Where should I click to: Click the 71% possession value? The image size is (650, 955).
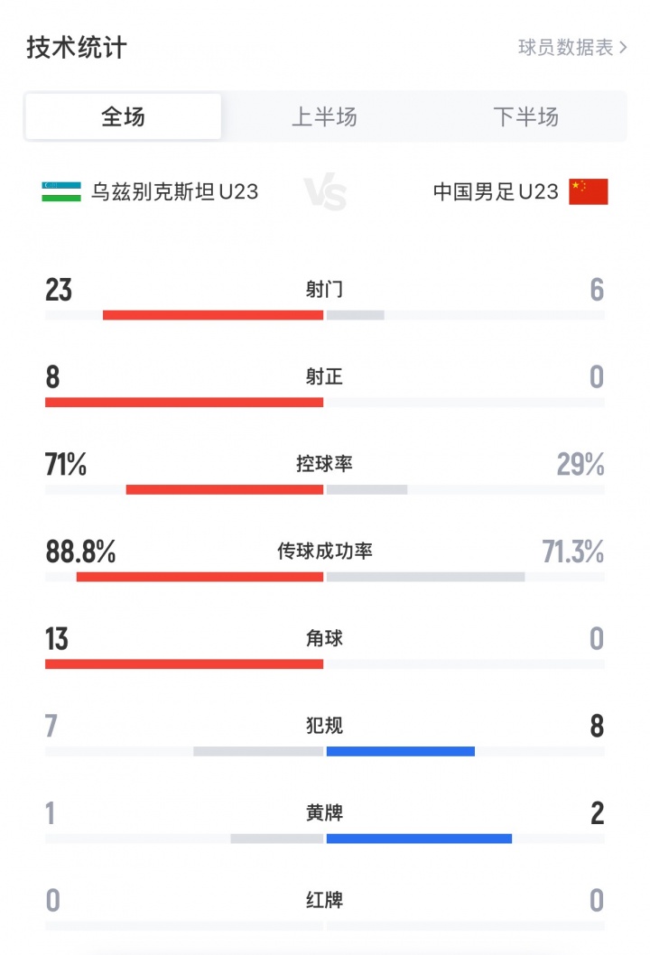[x=66, y=464]
